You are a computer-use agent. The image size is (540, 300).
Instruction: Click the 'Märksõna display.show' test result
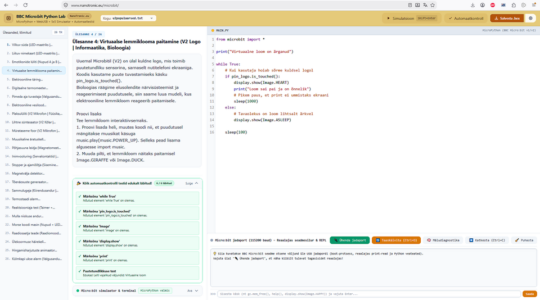[137, 243]
